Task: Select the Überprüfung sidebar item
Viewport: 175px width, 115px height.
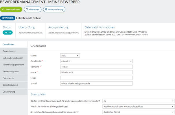Action: (14, 92)
